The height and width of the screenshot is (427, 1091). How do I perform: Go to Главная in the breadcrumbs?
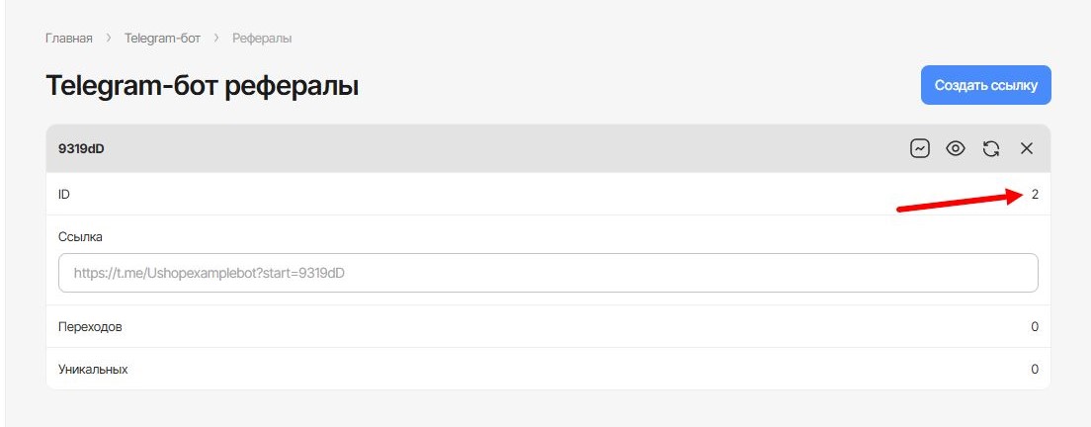[69, 39]
